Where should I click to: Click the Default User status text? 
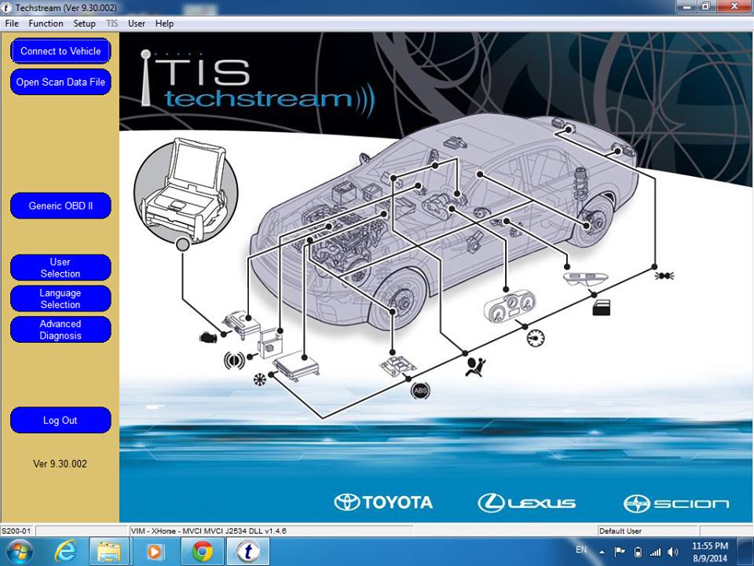620,531
